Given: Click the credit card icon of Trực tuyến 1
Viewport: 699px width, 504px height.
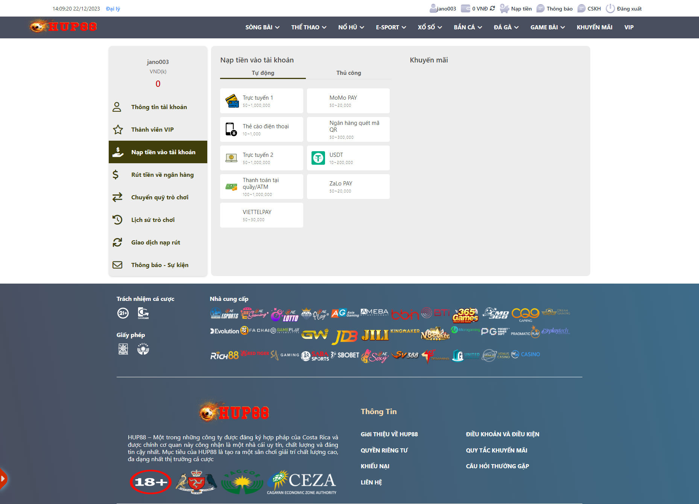Looking at the screenshot, I should point(232,101).
